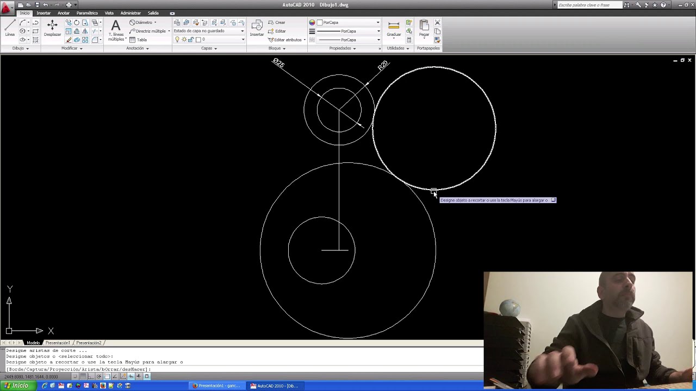Image resolution: width=696 pixels, height=391 pixels.
Task: Click the Insertar block button
Action: pos(257,28)
